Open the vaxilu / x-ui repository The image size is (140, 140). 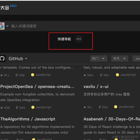click(96, 87)
